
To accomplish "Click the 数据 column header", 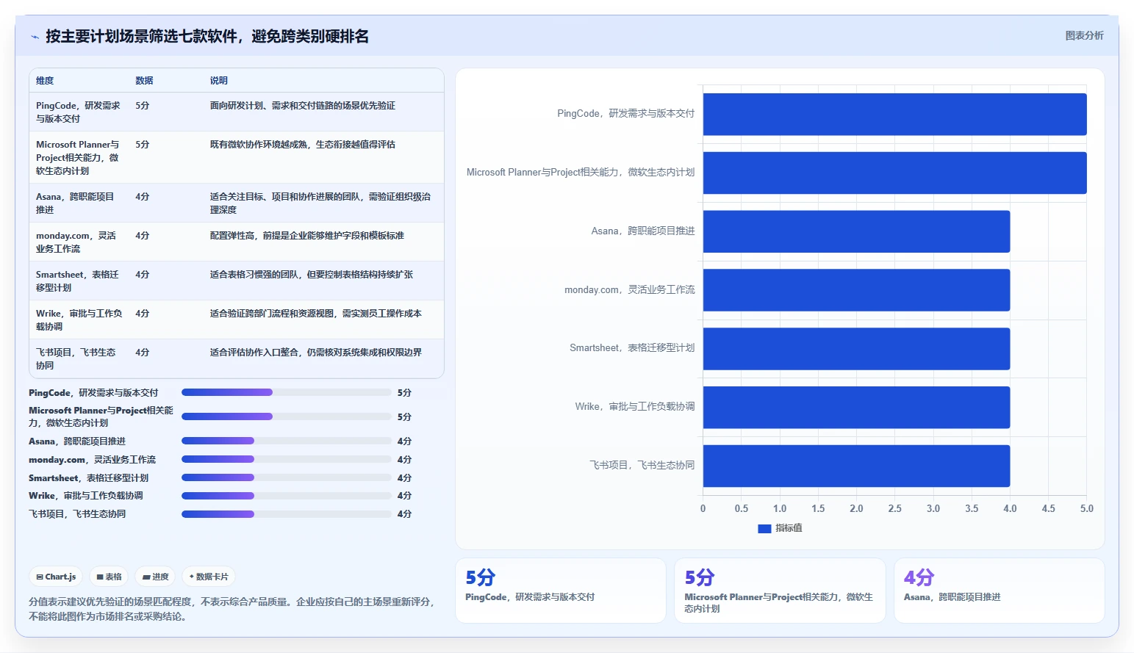I will coord(144,81).
